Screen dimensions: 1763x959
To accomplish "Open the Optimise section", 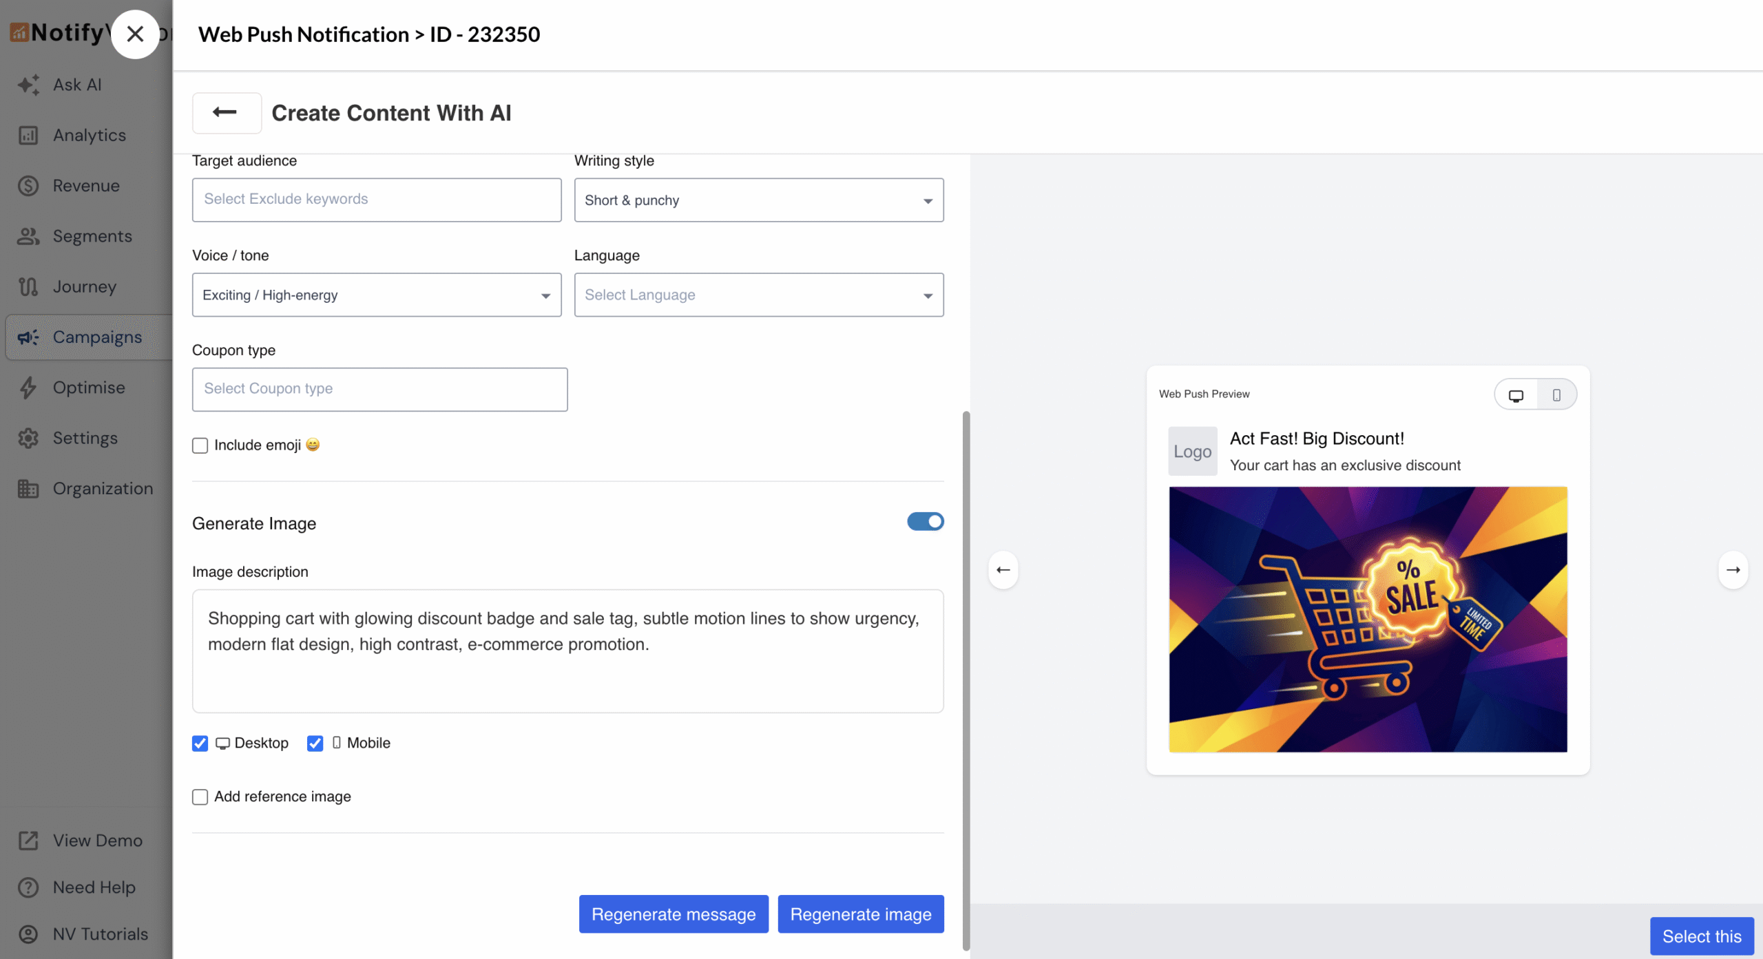I will click(88, 387).
